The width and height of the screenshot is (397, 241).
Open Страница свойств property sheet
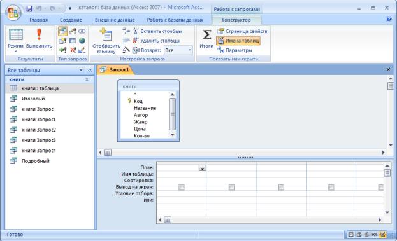[243, 31]
